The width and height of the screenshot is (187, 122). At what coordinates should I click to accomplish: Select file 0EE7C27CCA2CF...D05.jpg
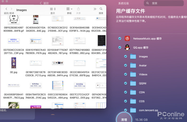coord(80,96)
